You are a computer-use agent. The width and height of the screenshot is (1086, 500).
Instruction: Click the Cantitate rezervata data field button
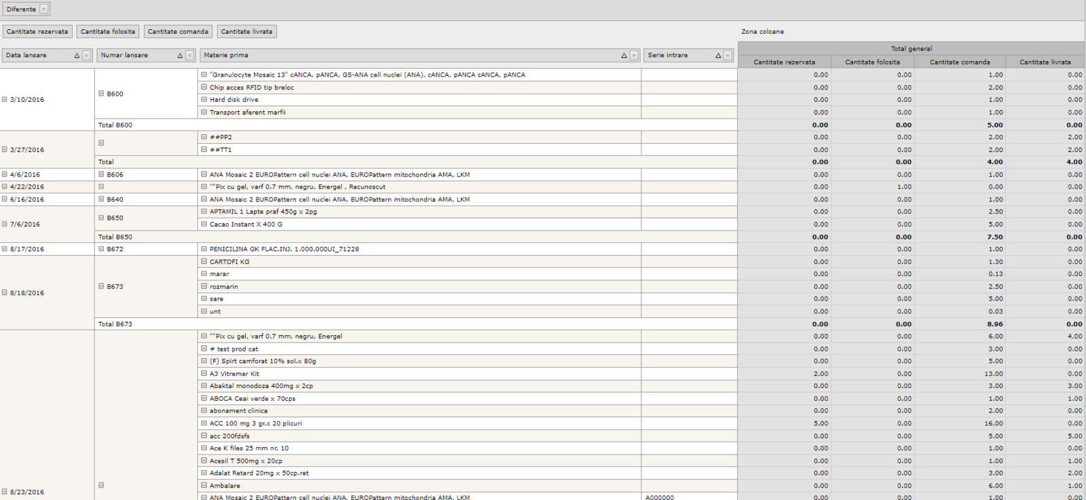tap(37, 32)
